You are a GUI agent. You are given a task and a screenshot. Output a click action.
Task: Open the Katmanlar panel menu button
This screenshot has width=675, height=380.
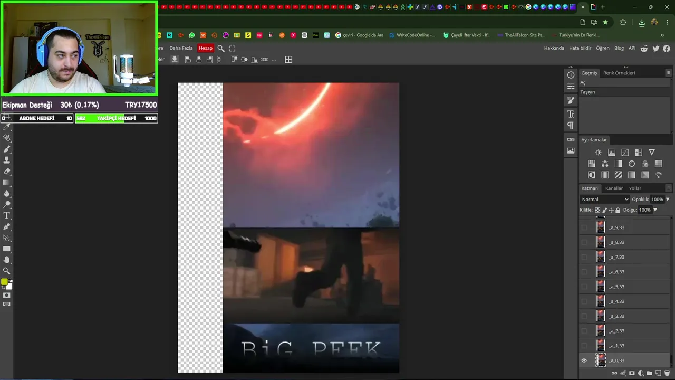(x=669, y=188)
